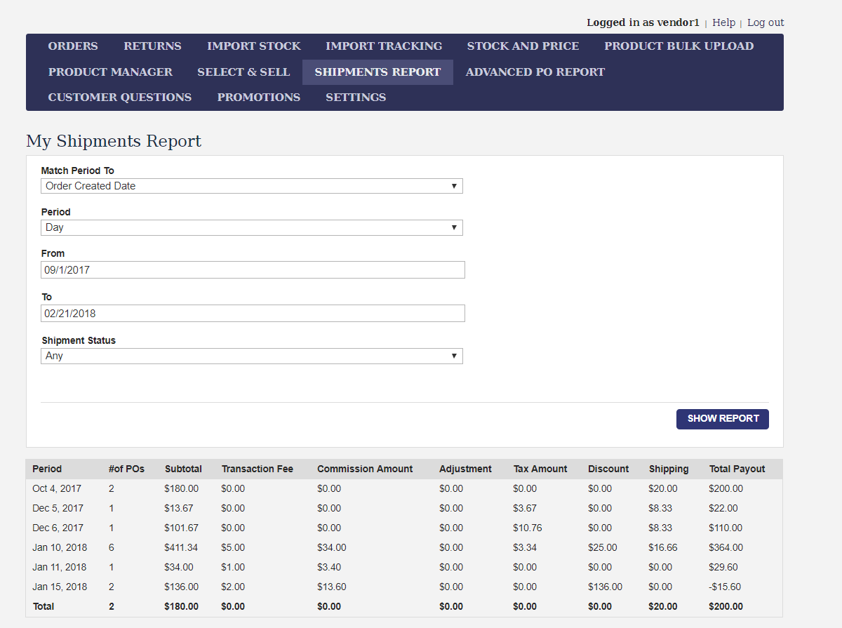Image resolution: width=842 pixels, height=628 pixels.
Task: Open Advanced PO Report
Action: click(x=535, y=72)
